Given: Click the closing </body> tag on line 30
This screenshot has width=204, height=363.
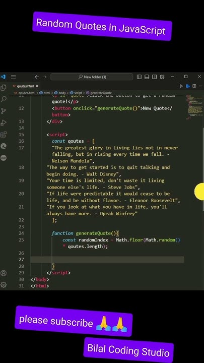Looking at the screenshot, I should [40, 279].
